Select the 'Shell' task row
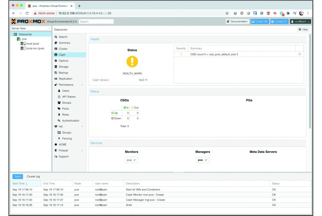Viewport: 322px width, 216px height. pyautogui.click(x=161, y=205)
